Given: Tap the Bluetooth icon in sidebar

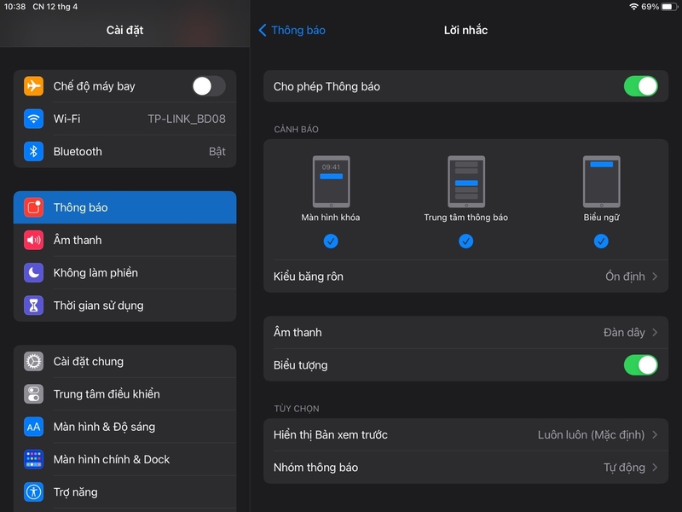Looking at the screenshot, I should 33,152.
